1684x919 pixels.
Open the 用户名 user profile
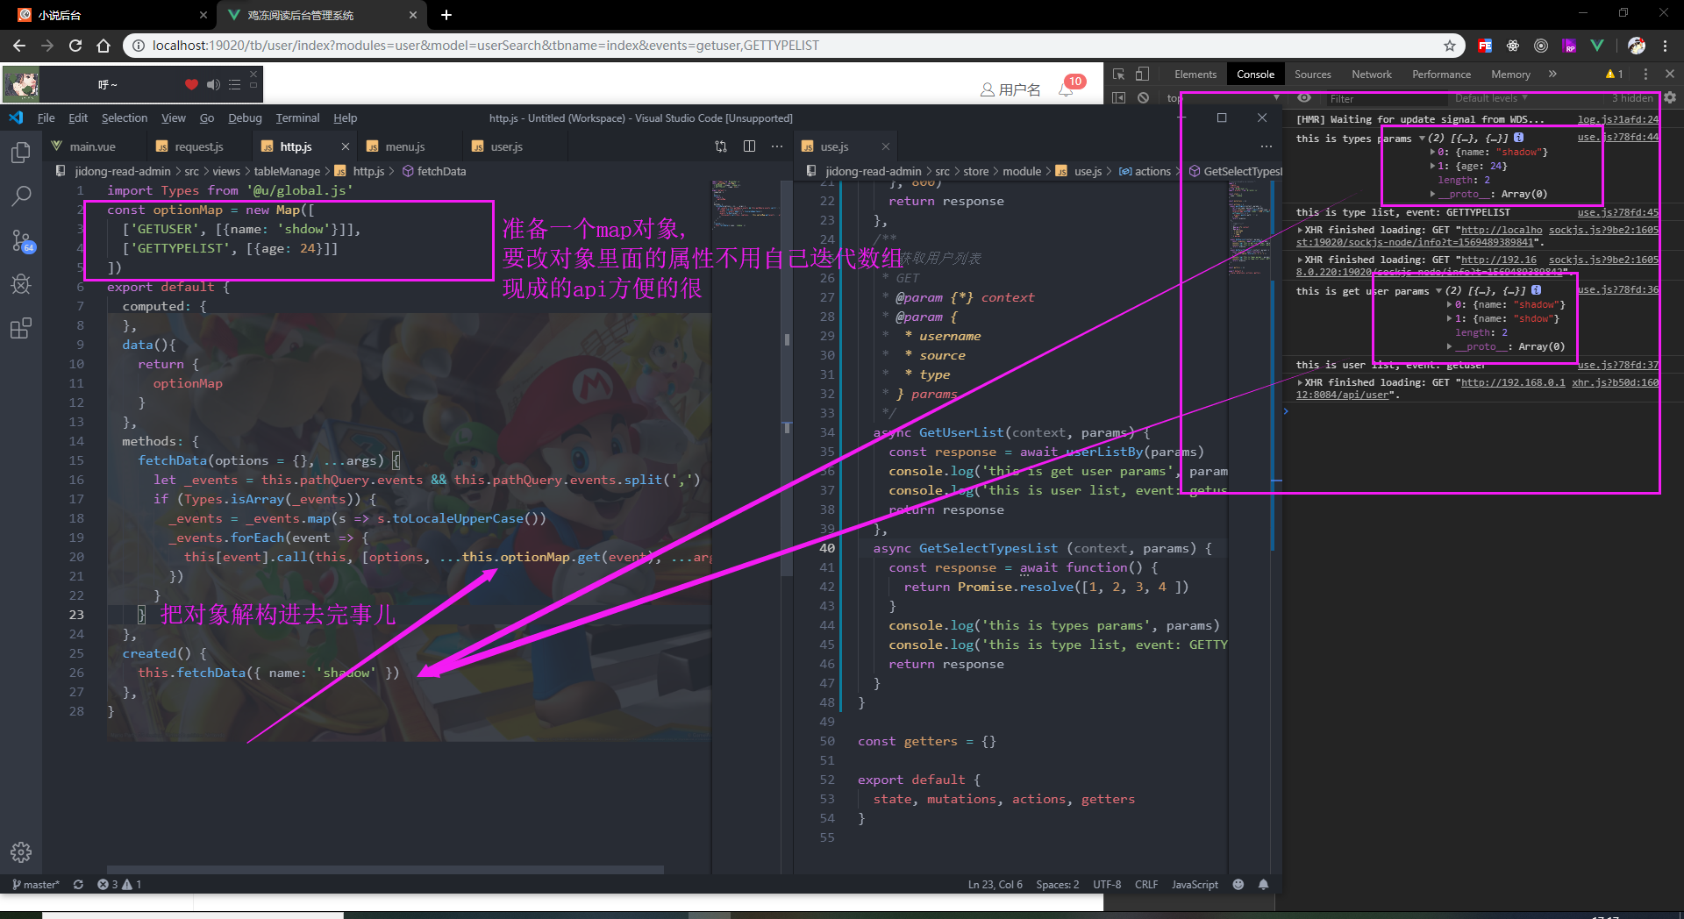(x=1010, y=89)
